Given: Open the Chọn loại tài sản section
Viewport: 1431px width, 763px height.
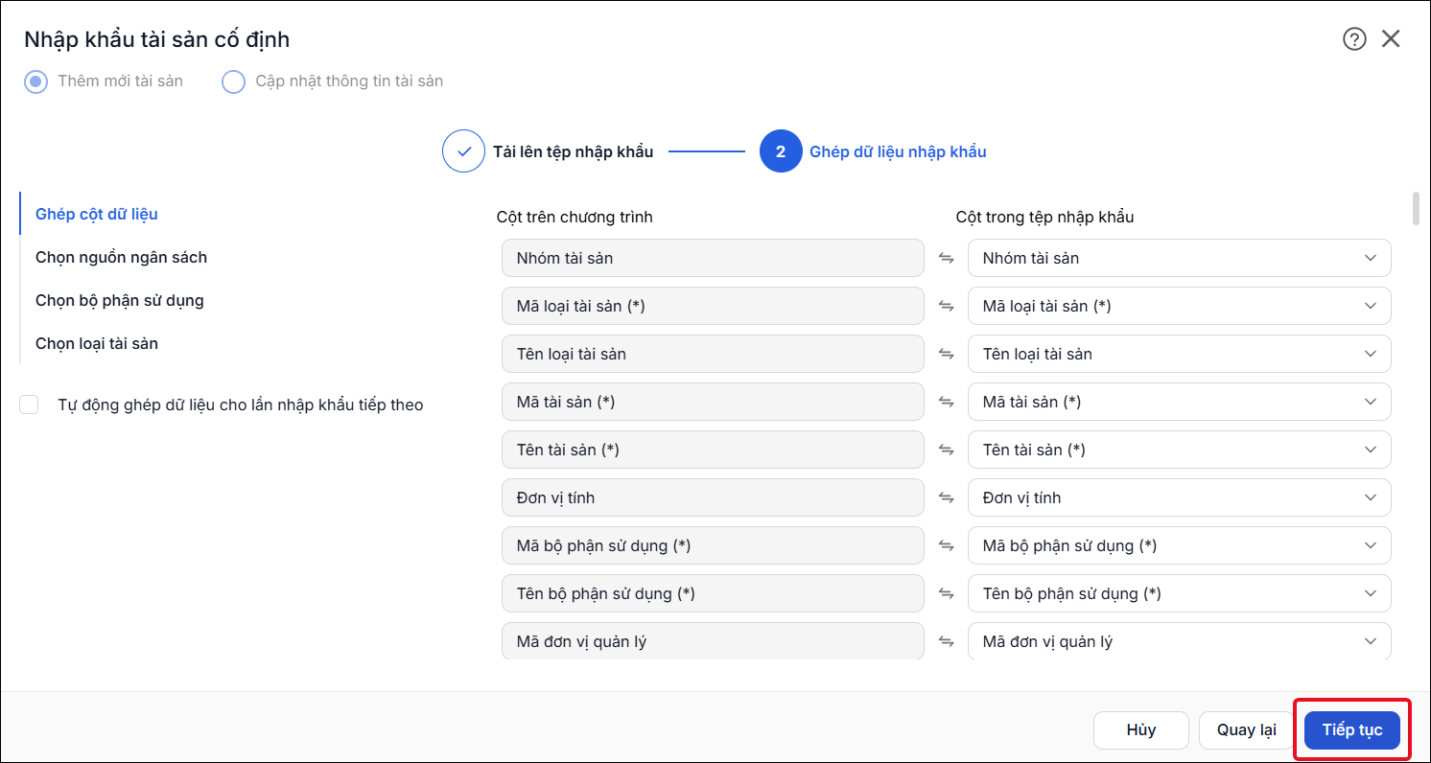Looking at the screenshot, I should tap(97, 343).
